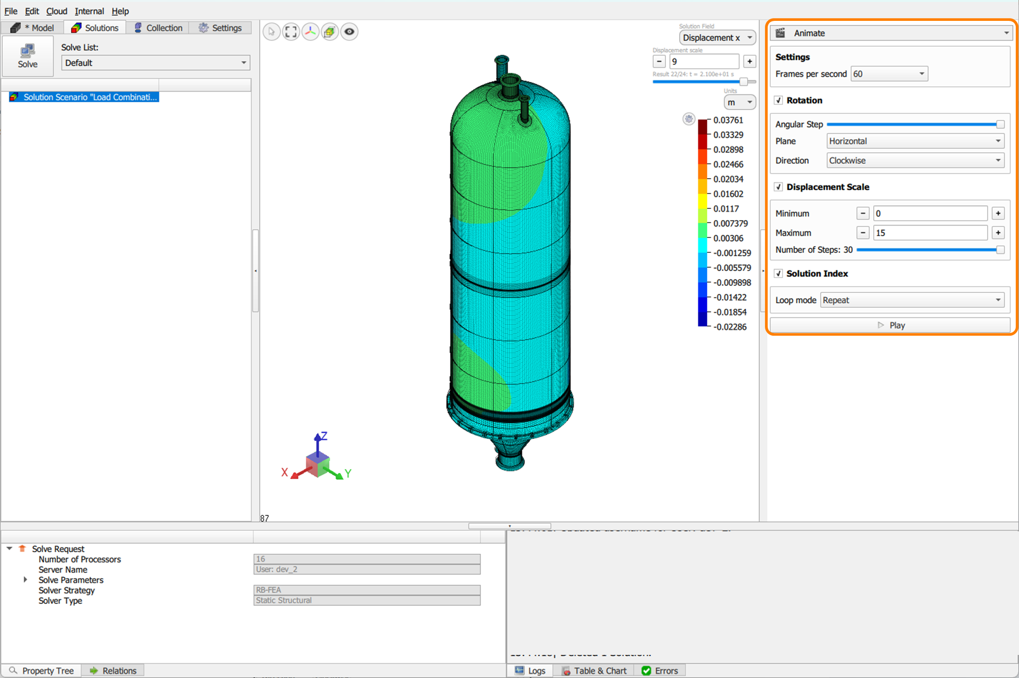This screenshot has height=678, width=1019.
Task: Select the pointer selection tool in viewport
Action: point(271,32)
